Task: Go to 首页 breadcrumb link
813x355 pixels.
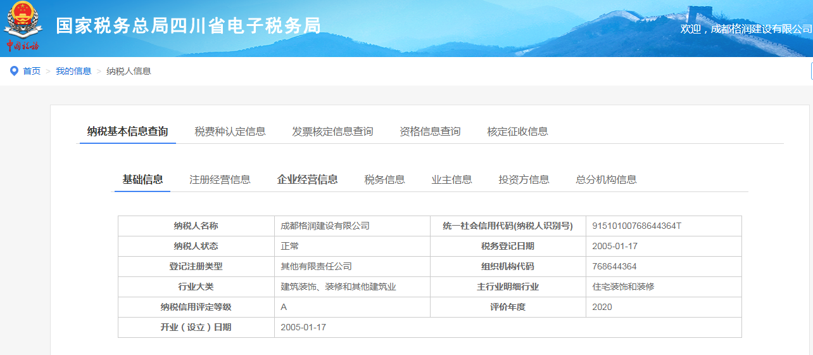Action: (x=32, y=71)
